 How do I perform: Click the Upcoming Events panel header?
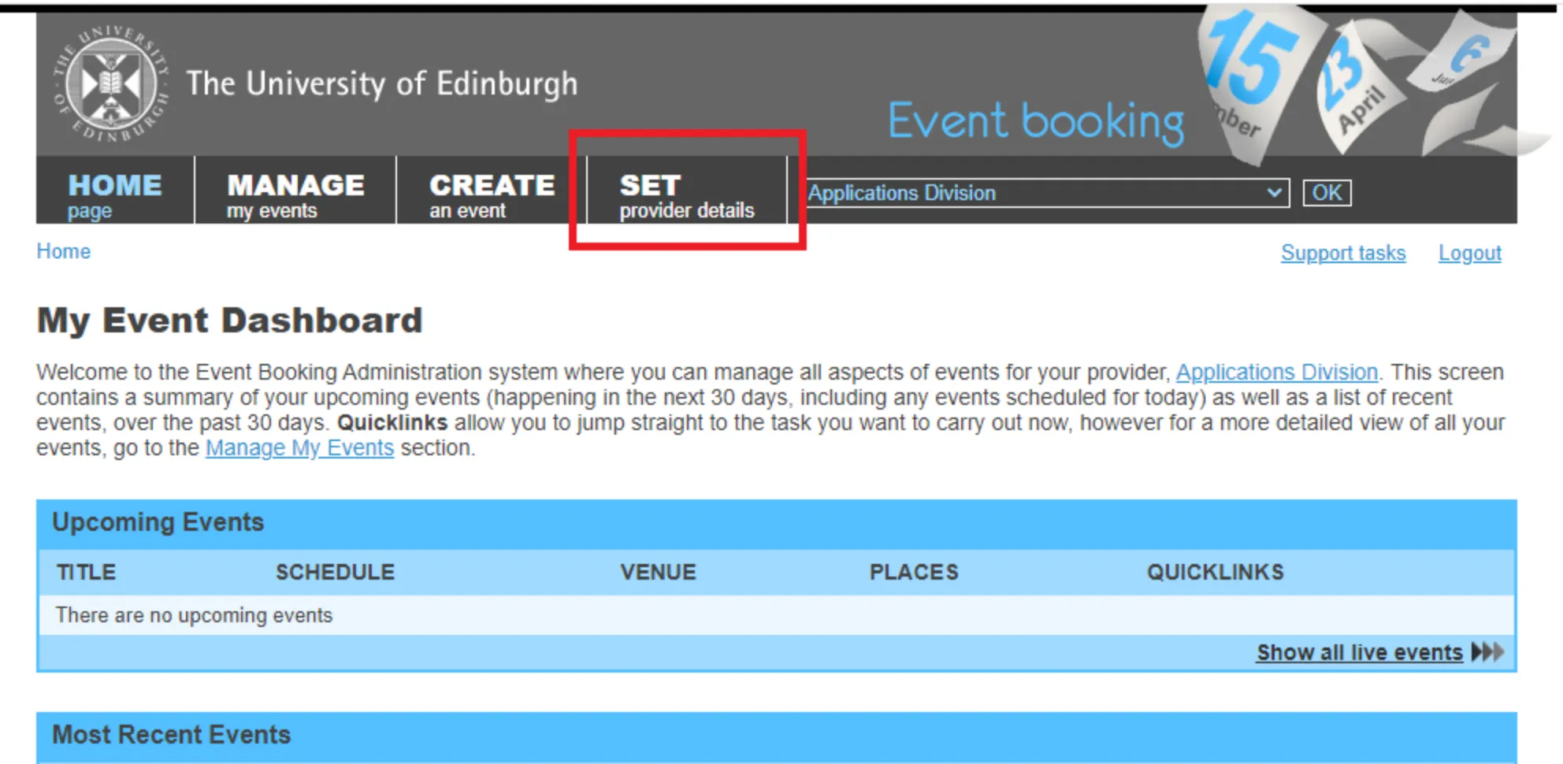(158, 522)
